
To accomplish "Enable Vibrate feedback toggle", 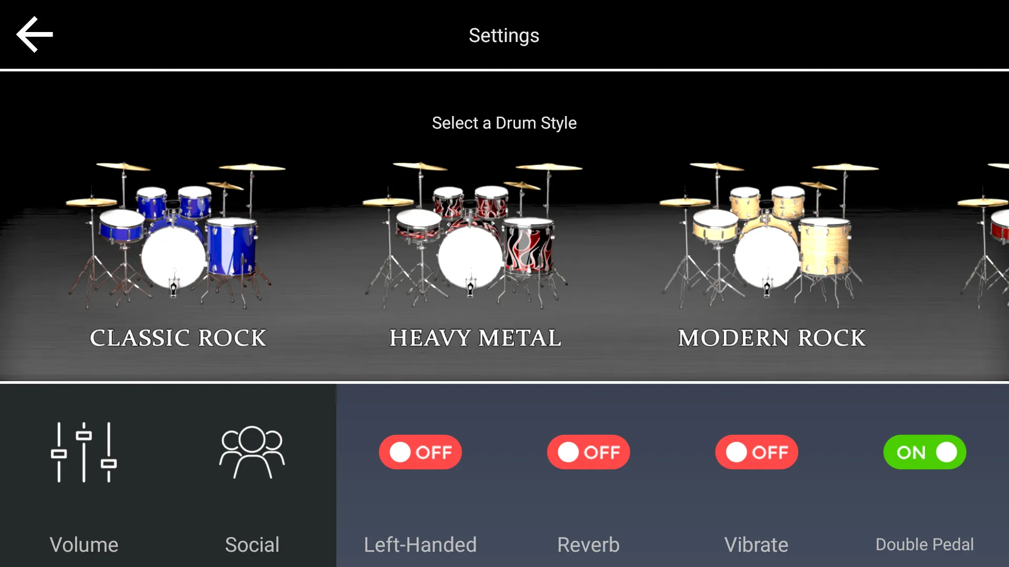I will click(756, 451).
